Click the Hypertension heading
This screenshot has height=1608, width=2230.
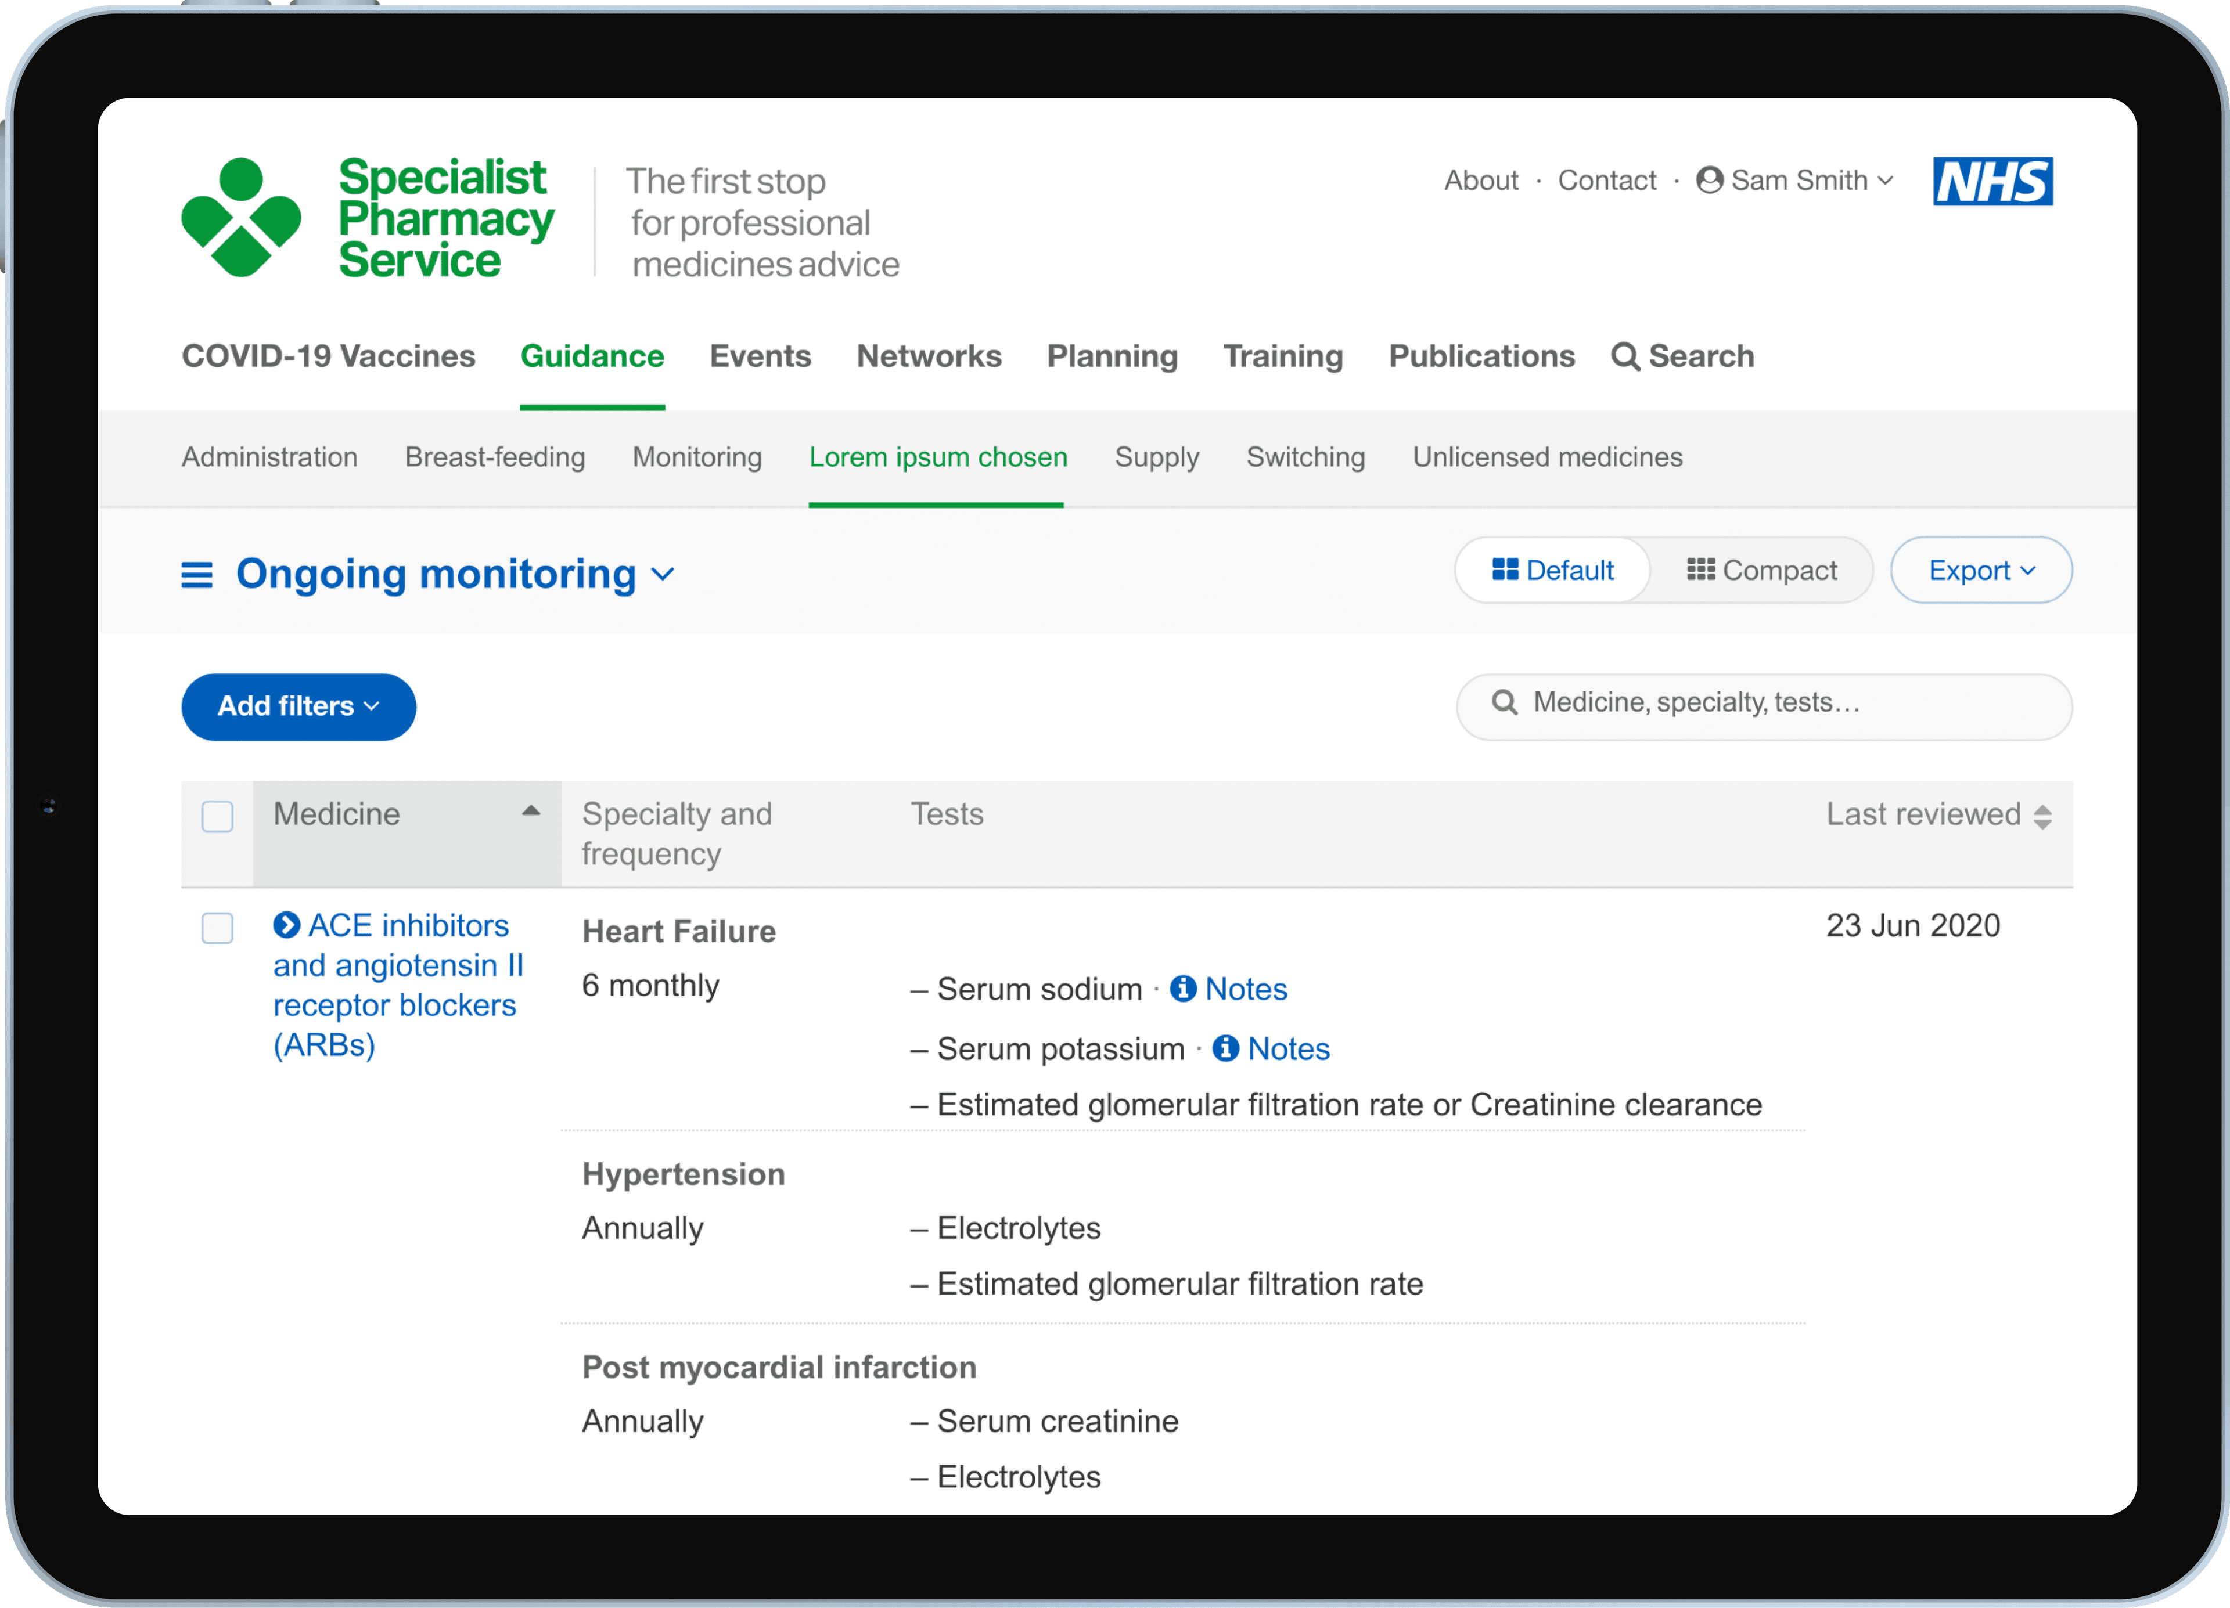tap(684, 1174)
